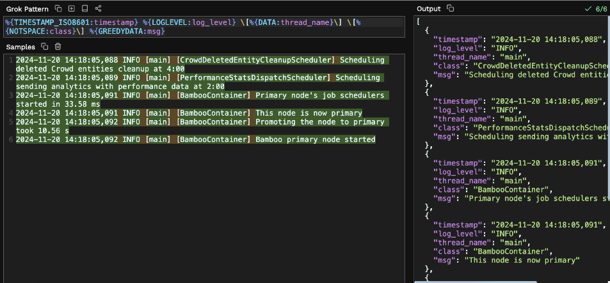Click the Output panel horizontal scrollbar

476,282
